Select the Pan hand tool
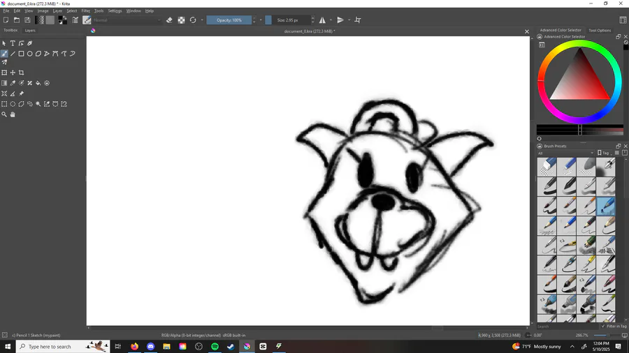The image size is (629, 353). 13,114
